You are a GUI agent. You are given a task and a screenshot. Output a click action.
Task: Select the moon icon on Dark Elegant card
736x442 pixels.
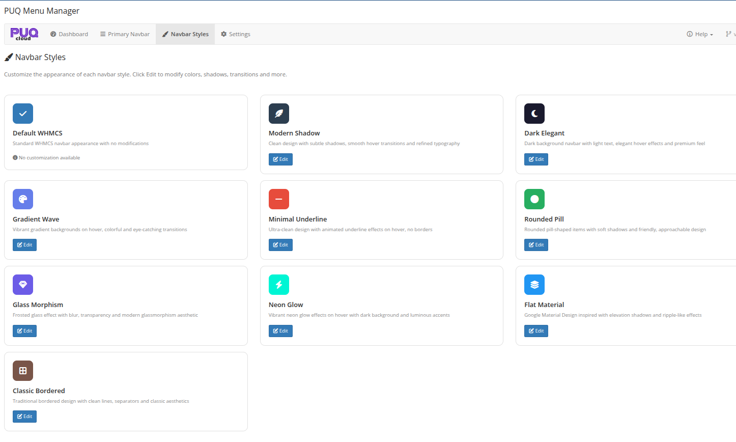coord(534,113)
